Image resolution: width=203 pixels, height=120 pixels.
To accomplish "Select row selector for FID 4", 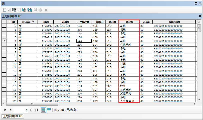I will tap(4, 41).
